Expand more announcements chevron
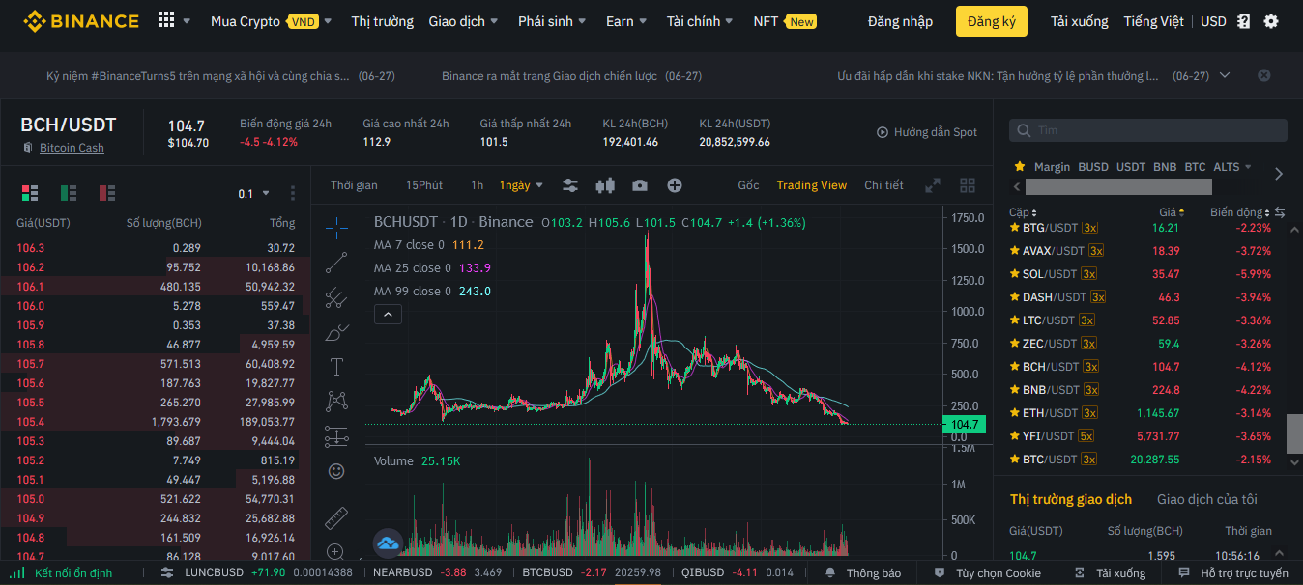Viewport: 1303px width, 585px height. [x=1225, y=75]
